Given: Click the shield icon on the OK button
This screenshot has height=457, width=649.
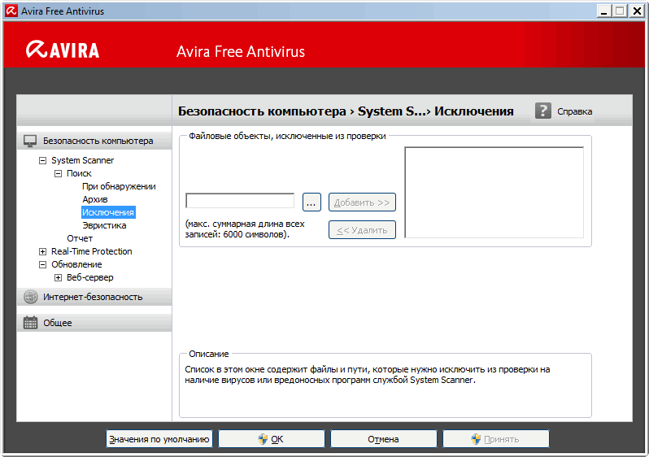Looking at the screenshot, I should click(x=263, y=439).
